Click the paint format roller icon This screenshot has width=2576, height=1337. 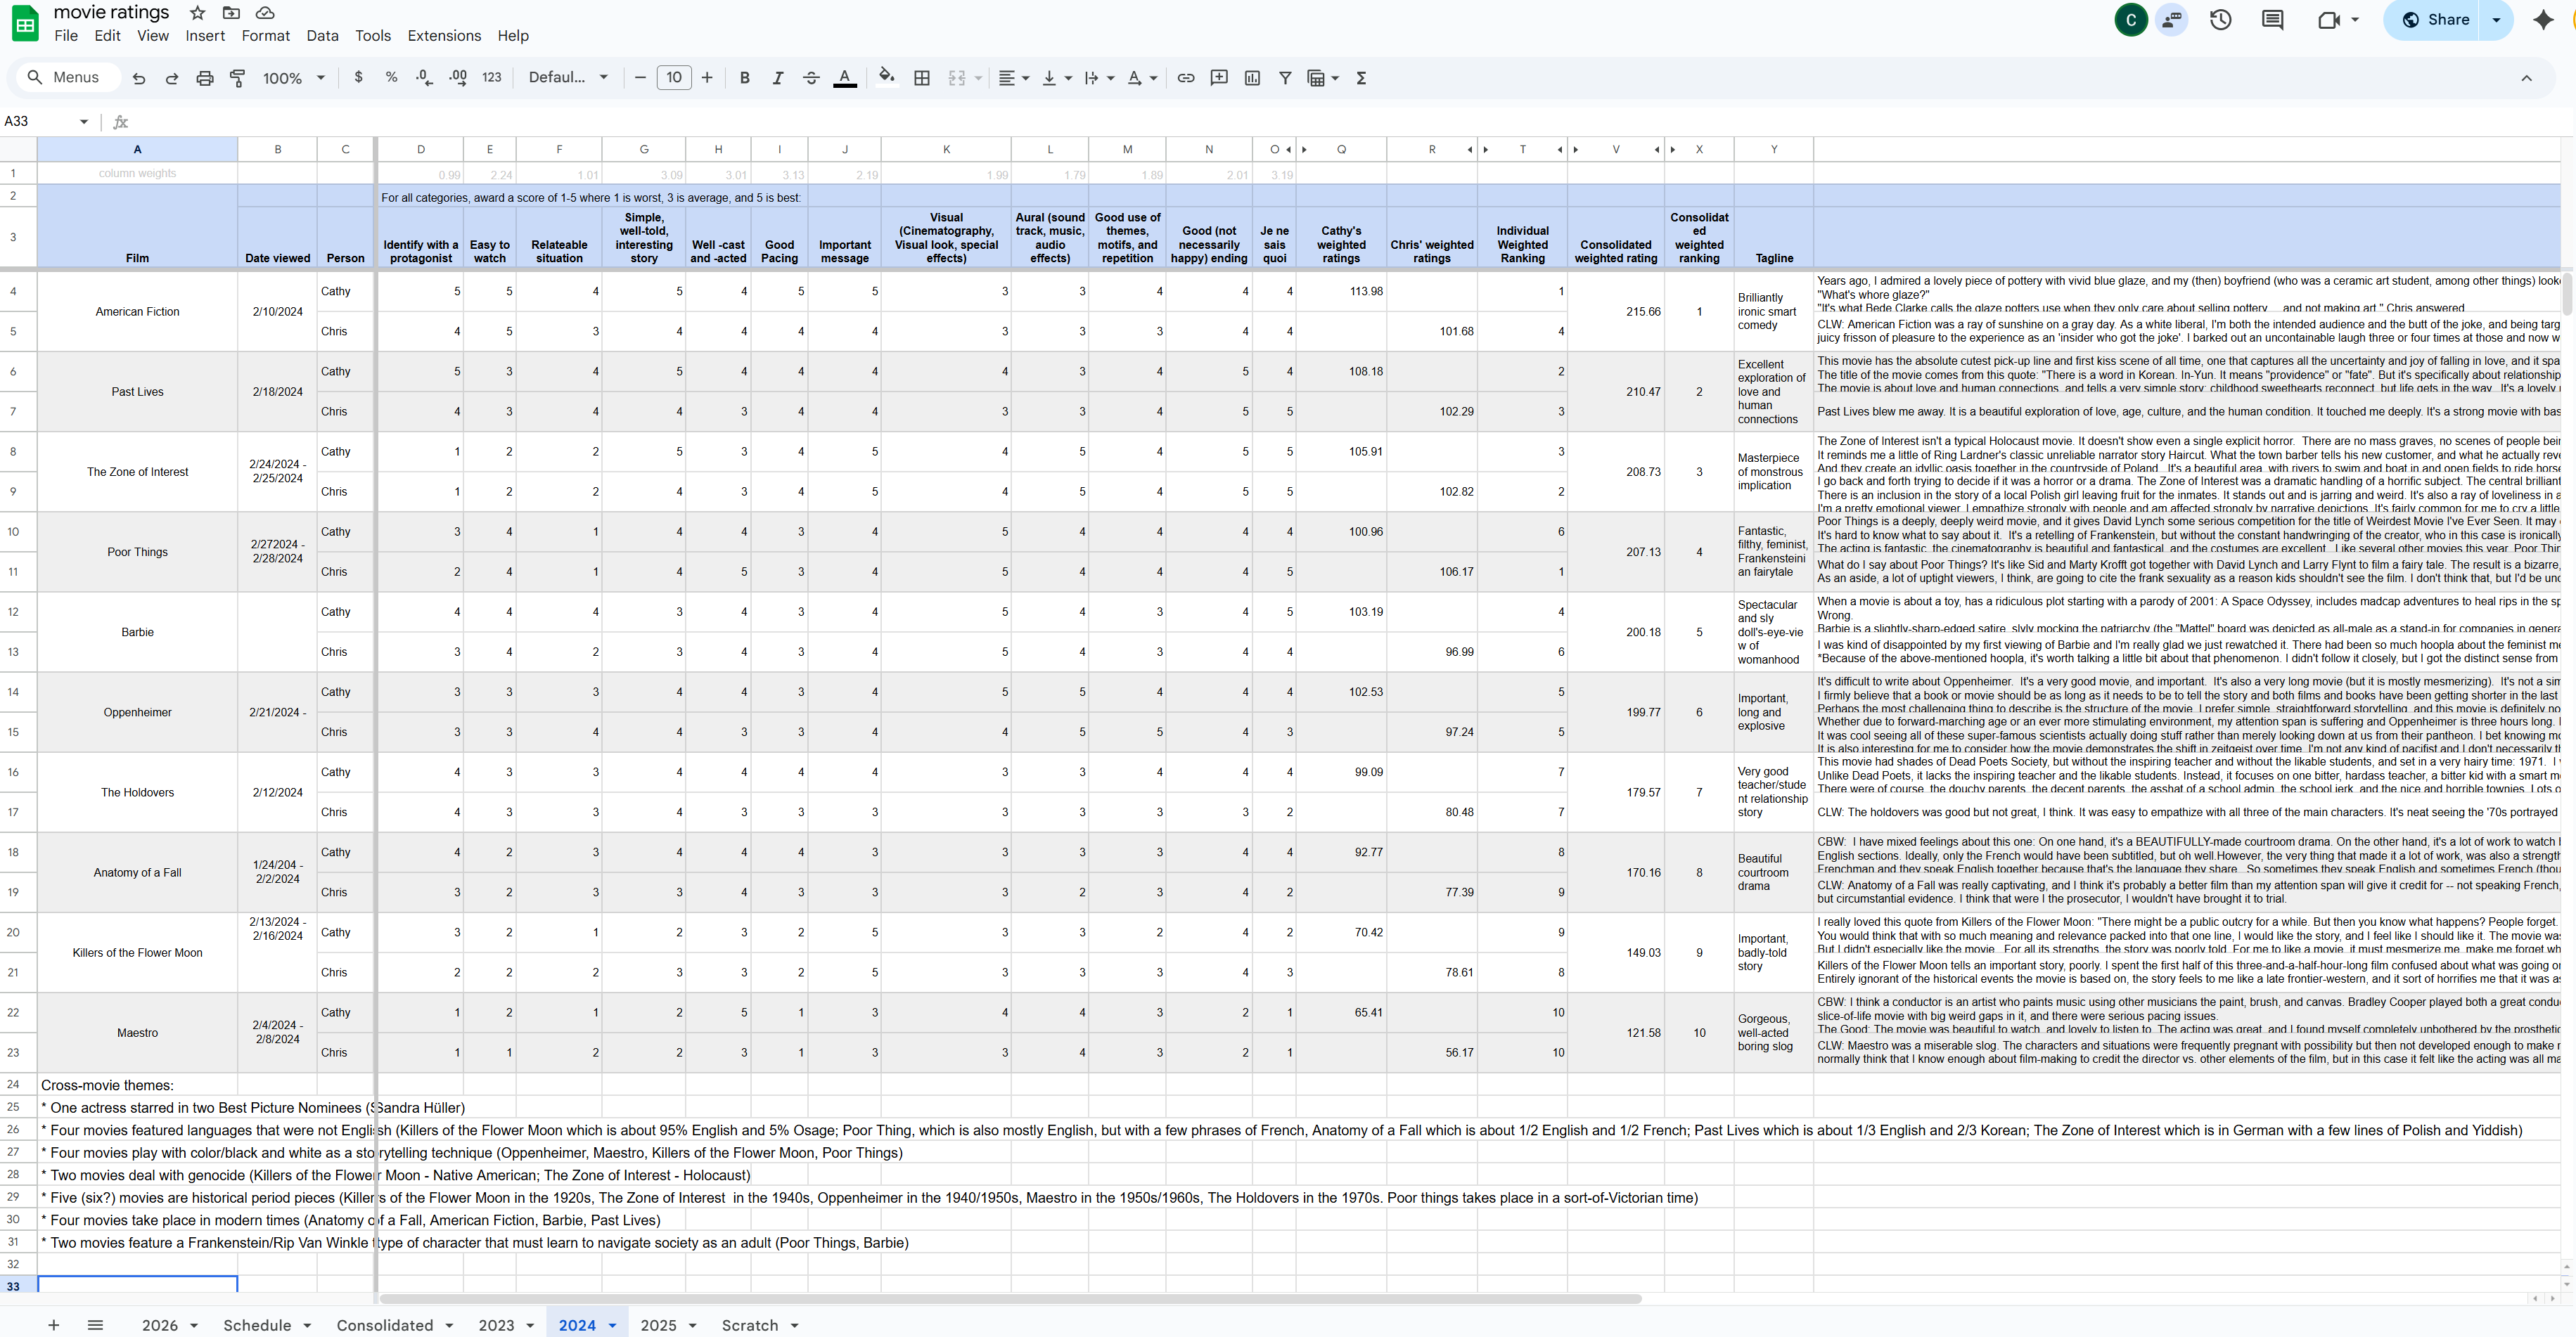(x=238, y=78)
